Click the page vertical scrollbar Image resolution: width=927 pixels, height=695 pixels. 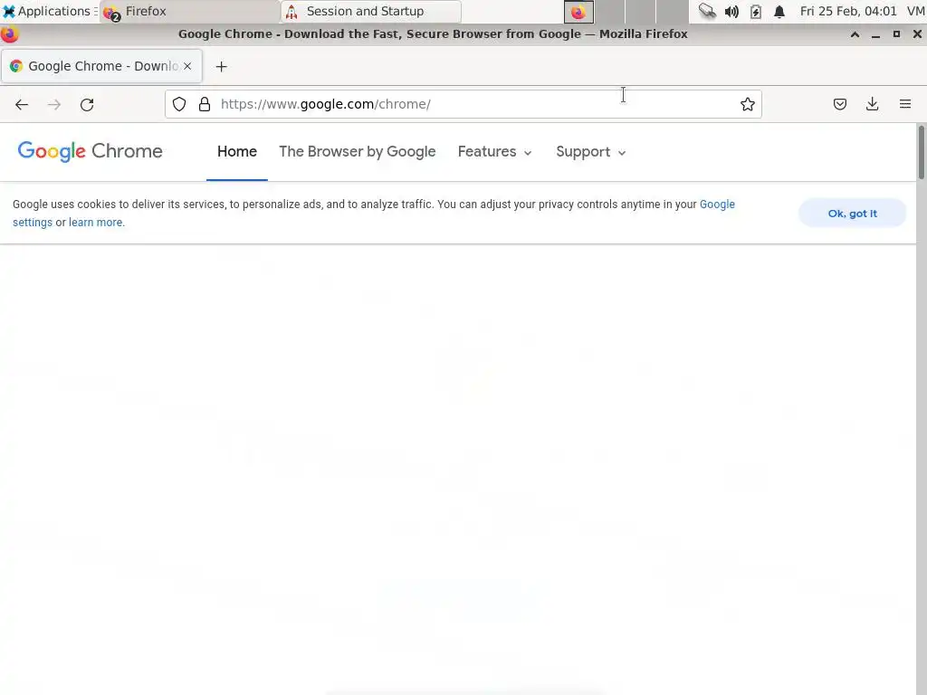[921, 152]
